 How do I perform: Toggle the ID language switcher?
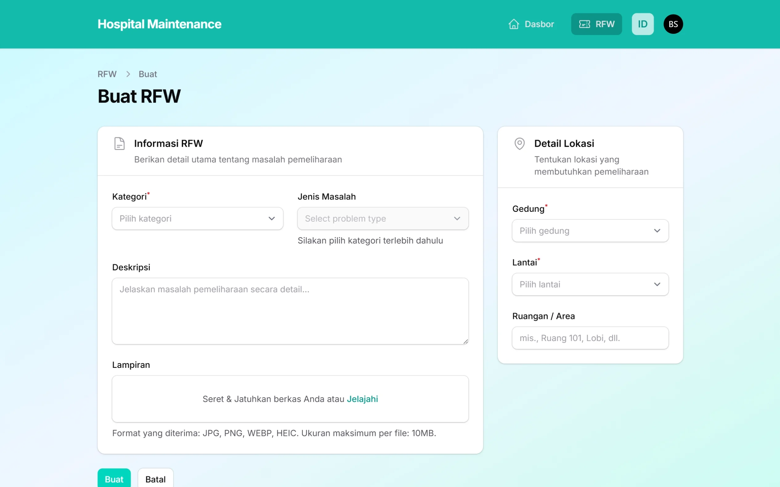click(x=642, y=24)
